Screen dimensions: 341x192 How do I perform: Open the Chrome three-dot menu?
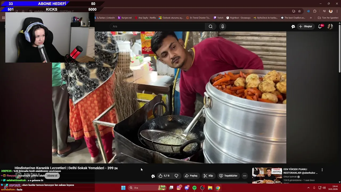click(x=337, y=11)
